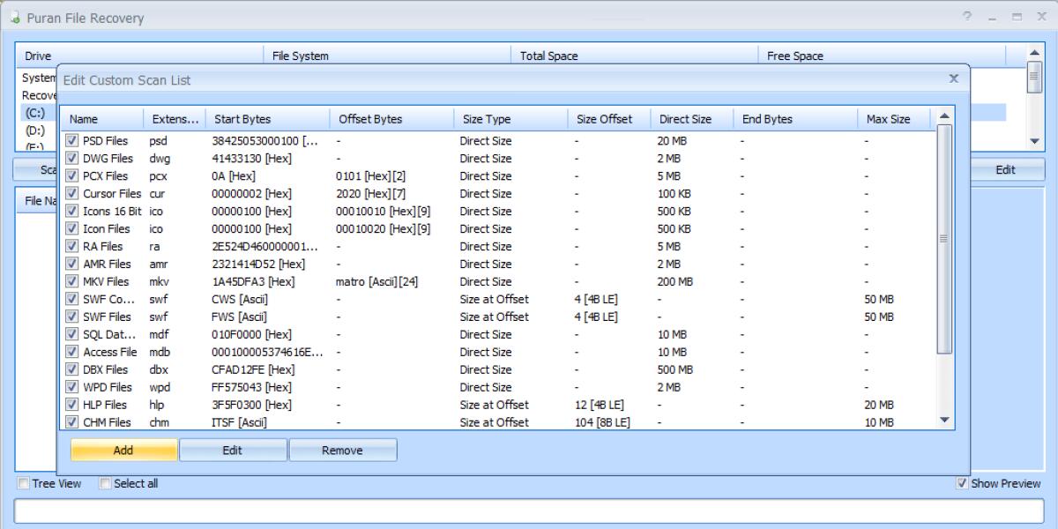Disable the CHM Files checkbox
Viewport: 1058px width, 529px height.
(x=72, y=422)
